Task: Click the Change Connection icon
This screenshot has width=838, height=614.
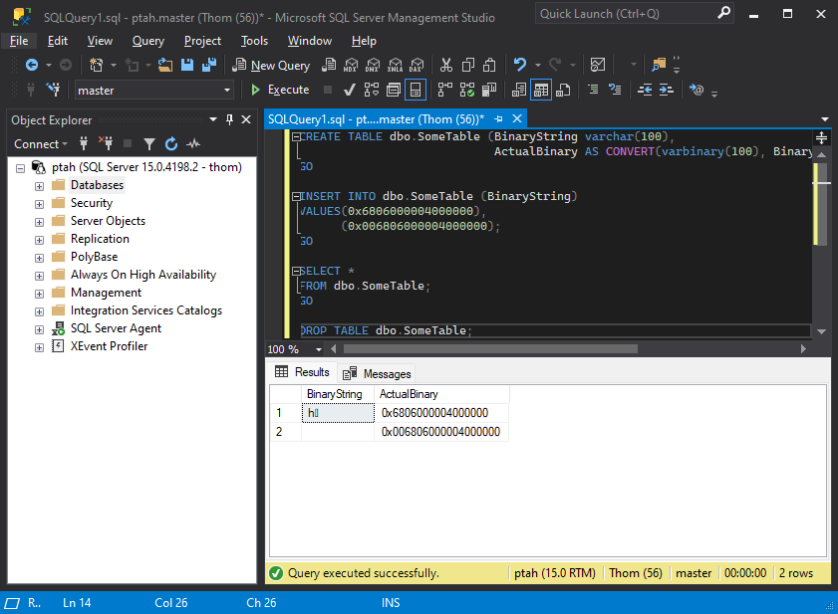Action: [x=53, y=90]
